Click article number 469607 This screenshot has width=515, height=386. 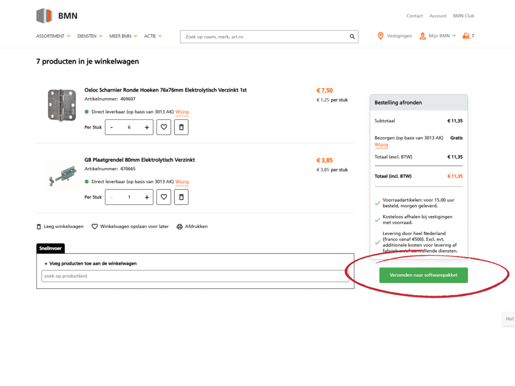pos(128,99)
